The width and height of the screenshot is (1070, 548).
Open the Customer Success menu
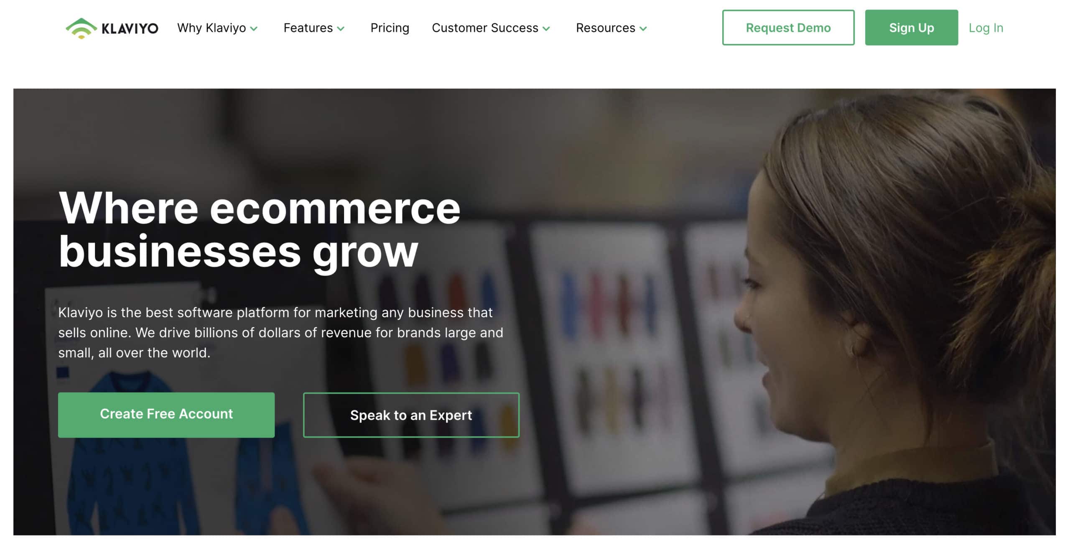491,28
